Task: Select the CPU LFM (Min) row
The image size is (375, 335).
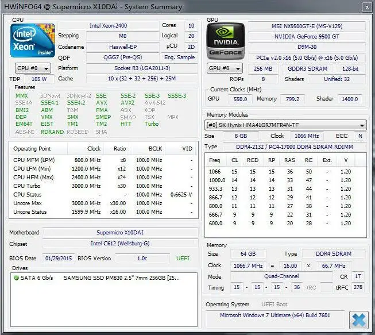Action: [x=103, y=169]
